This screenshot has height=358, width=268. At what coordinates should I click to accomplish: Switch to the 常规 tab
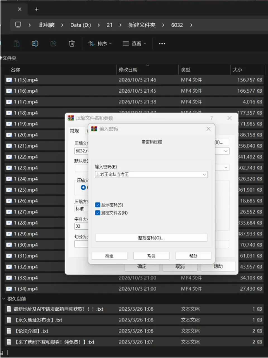pos(75,131)
